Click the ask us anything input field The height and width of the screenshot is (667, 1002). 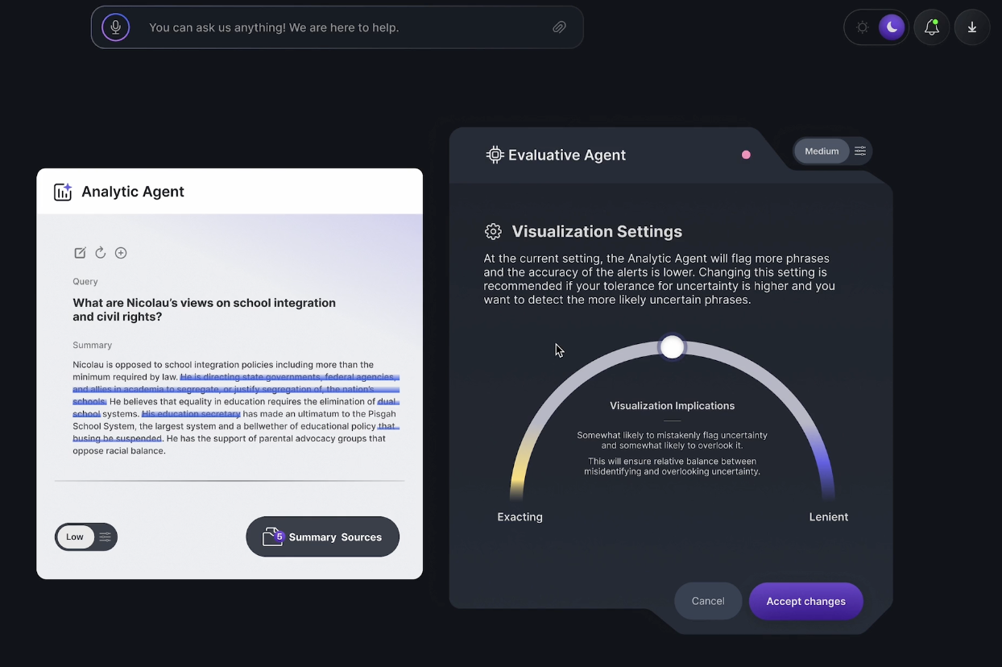point(338,27)
